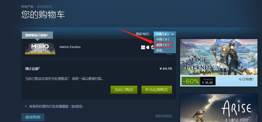Open the 所有产品 breadcrumb link
Screen dimensions: 262x122
tap(27, 7)
